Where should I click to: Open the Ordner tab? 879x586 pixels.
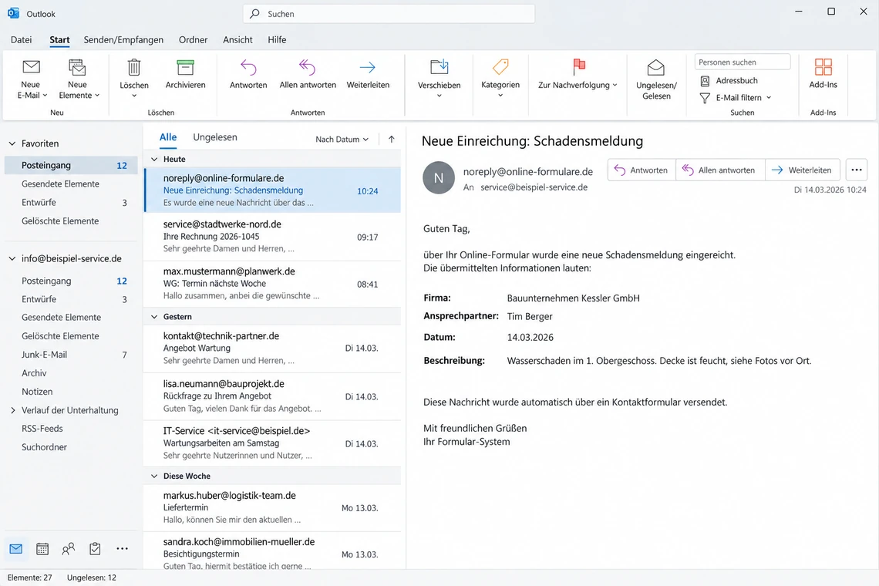pos(193,40)
